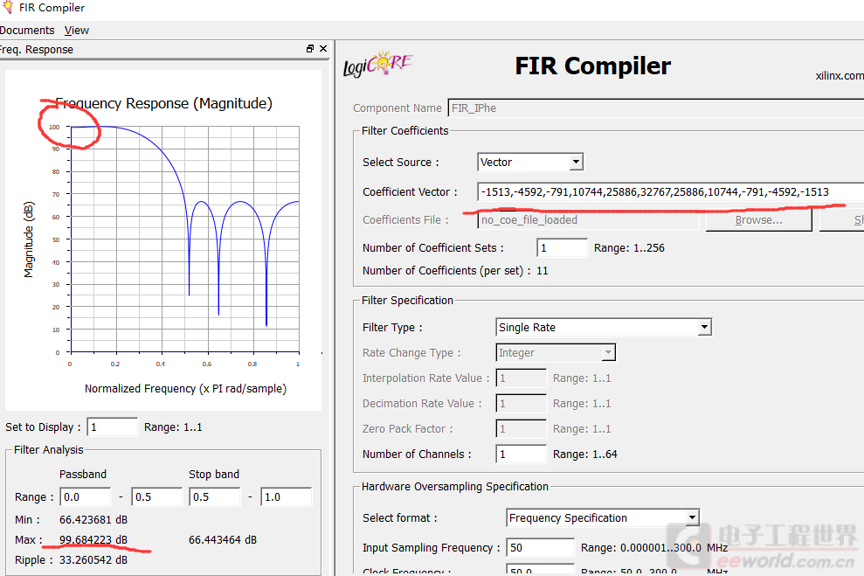Undock the Freq. Response panel
The width and height of the screenshot is (864, 576).
click(x=310, y=48)
